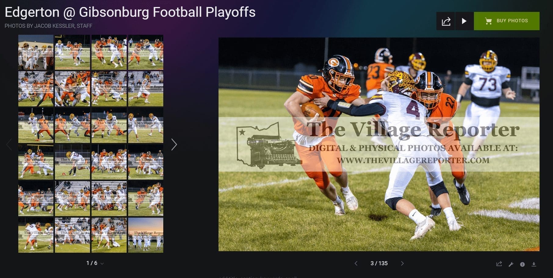The height and width of the screenshot is (278, 553).
Task: Open the wrench tools icon below the photo
Action: coord(511,264)
